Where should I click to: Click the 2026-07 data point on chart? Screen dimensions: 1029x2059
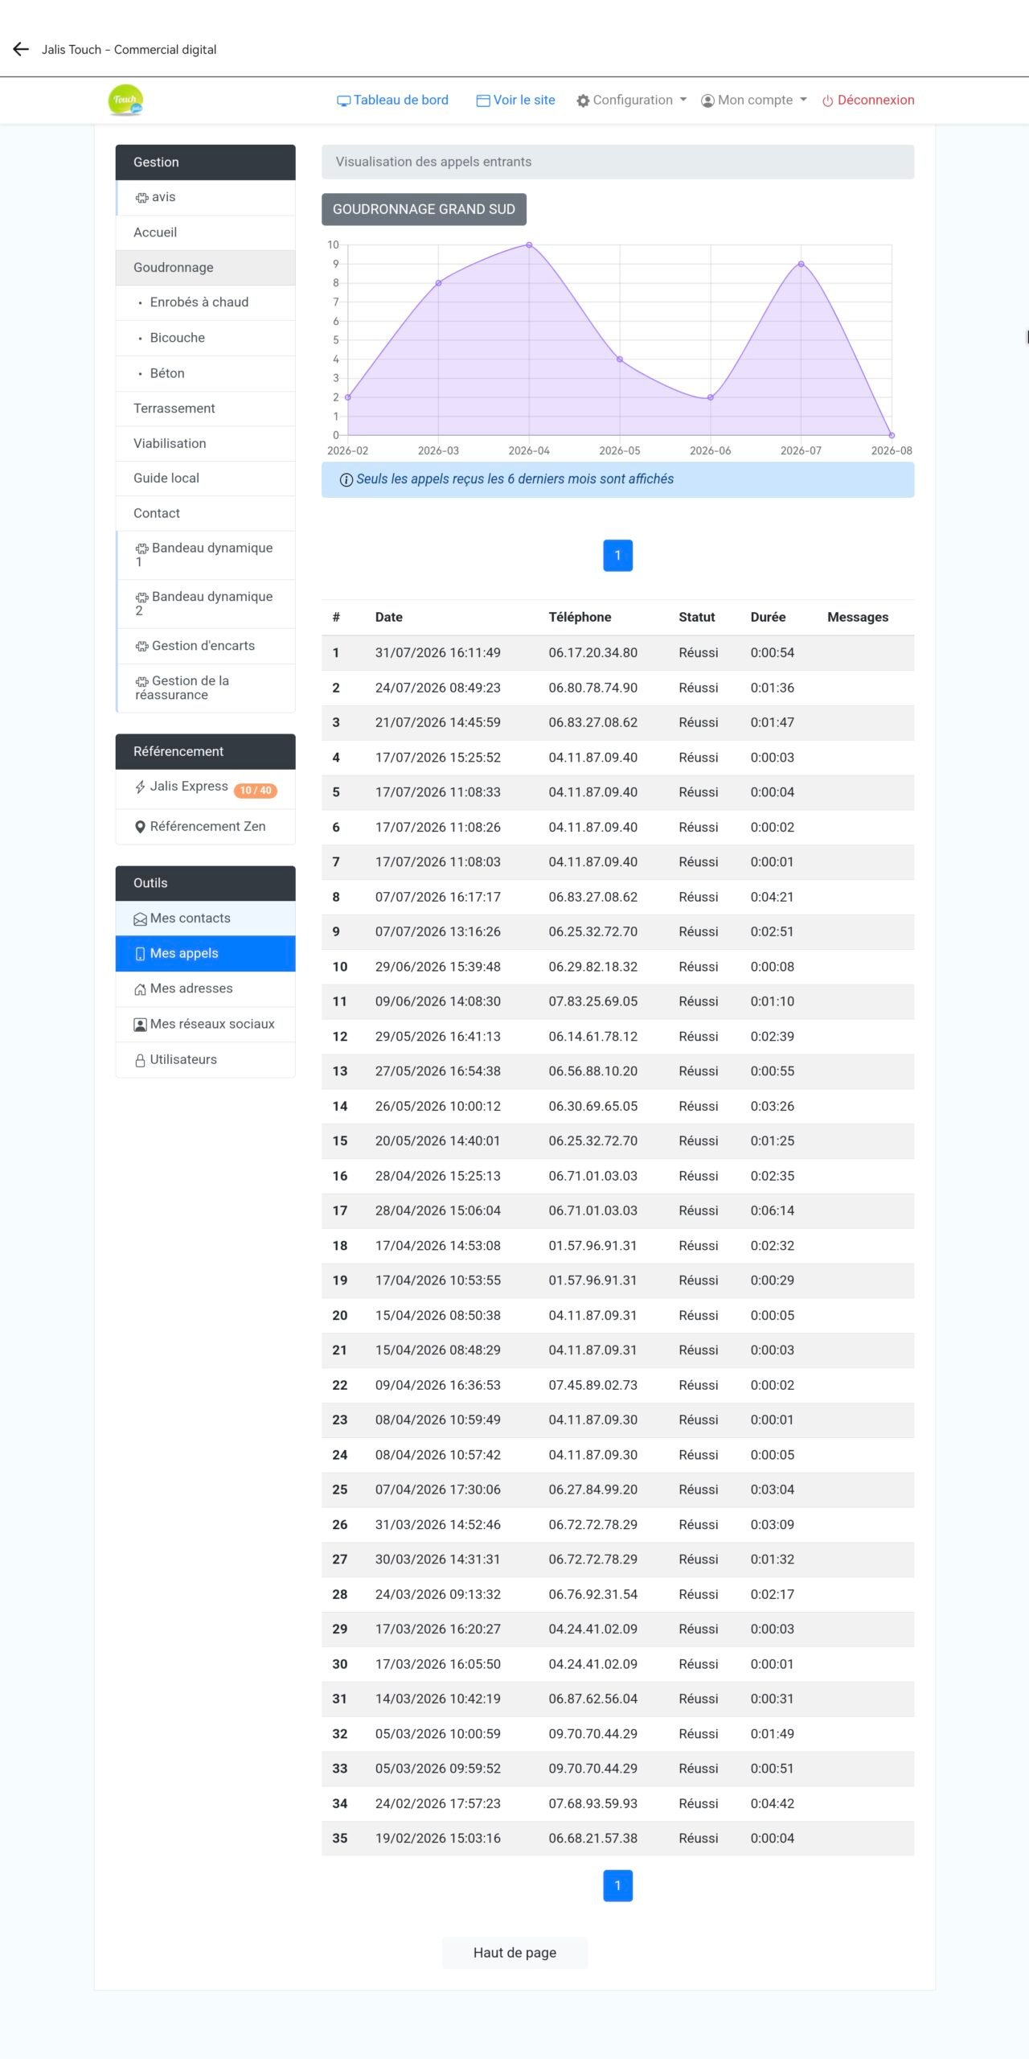pyautogui.click(x=801, y=264)
